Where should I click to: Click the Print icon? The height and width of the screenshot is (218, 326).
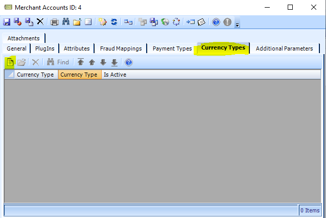(55, 22)
